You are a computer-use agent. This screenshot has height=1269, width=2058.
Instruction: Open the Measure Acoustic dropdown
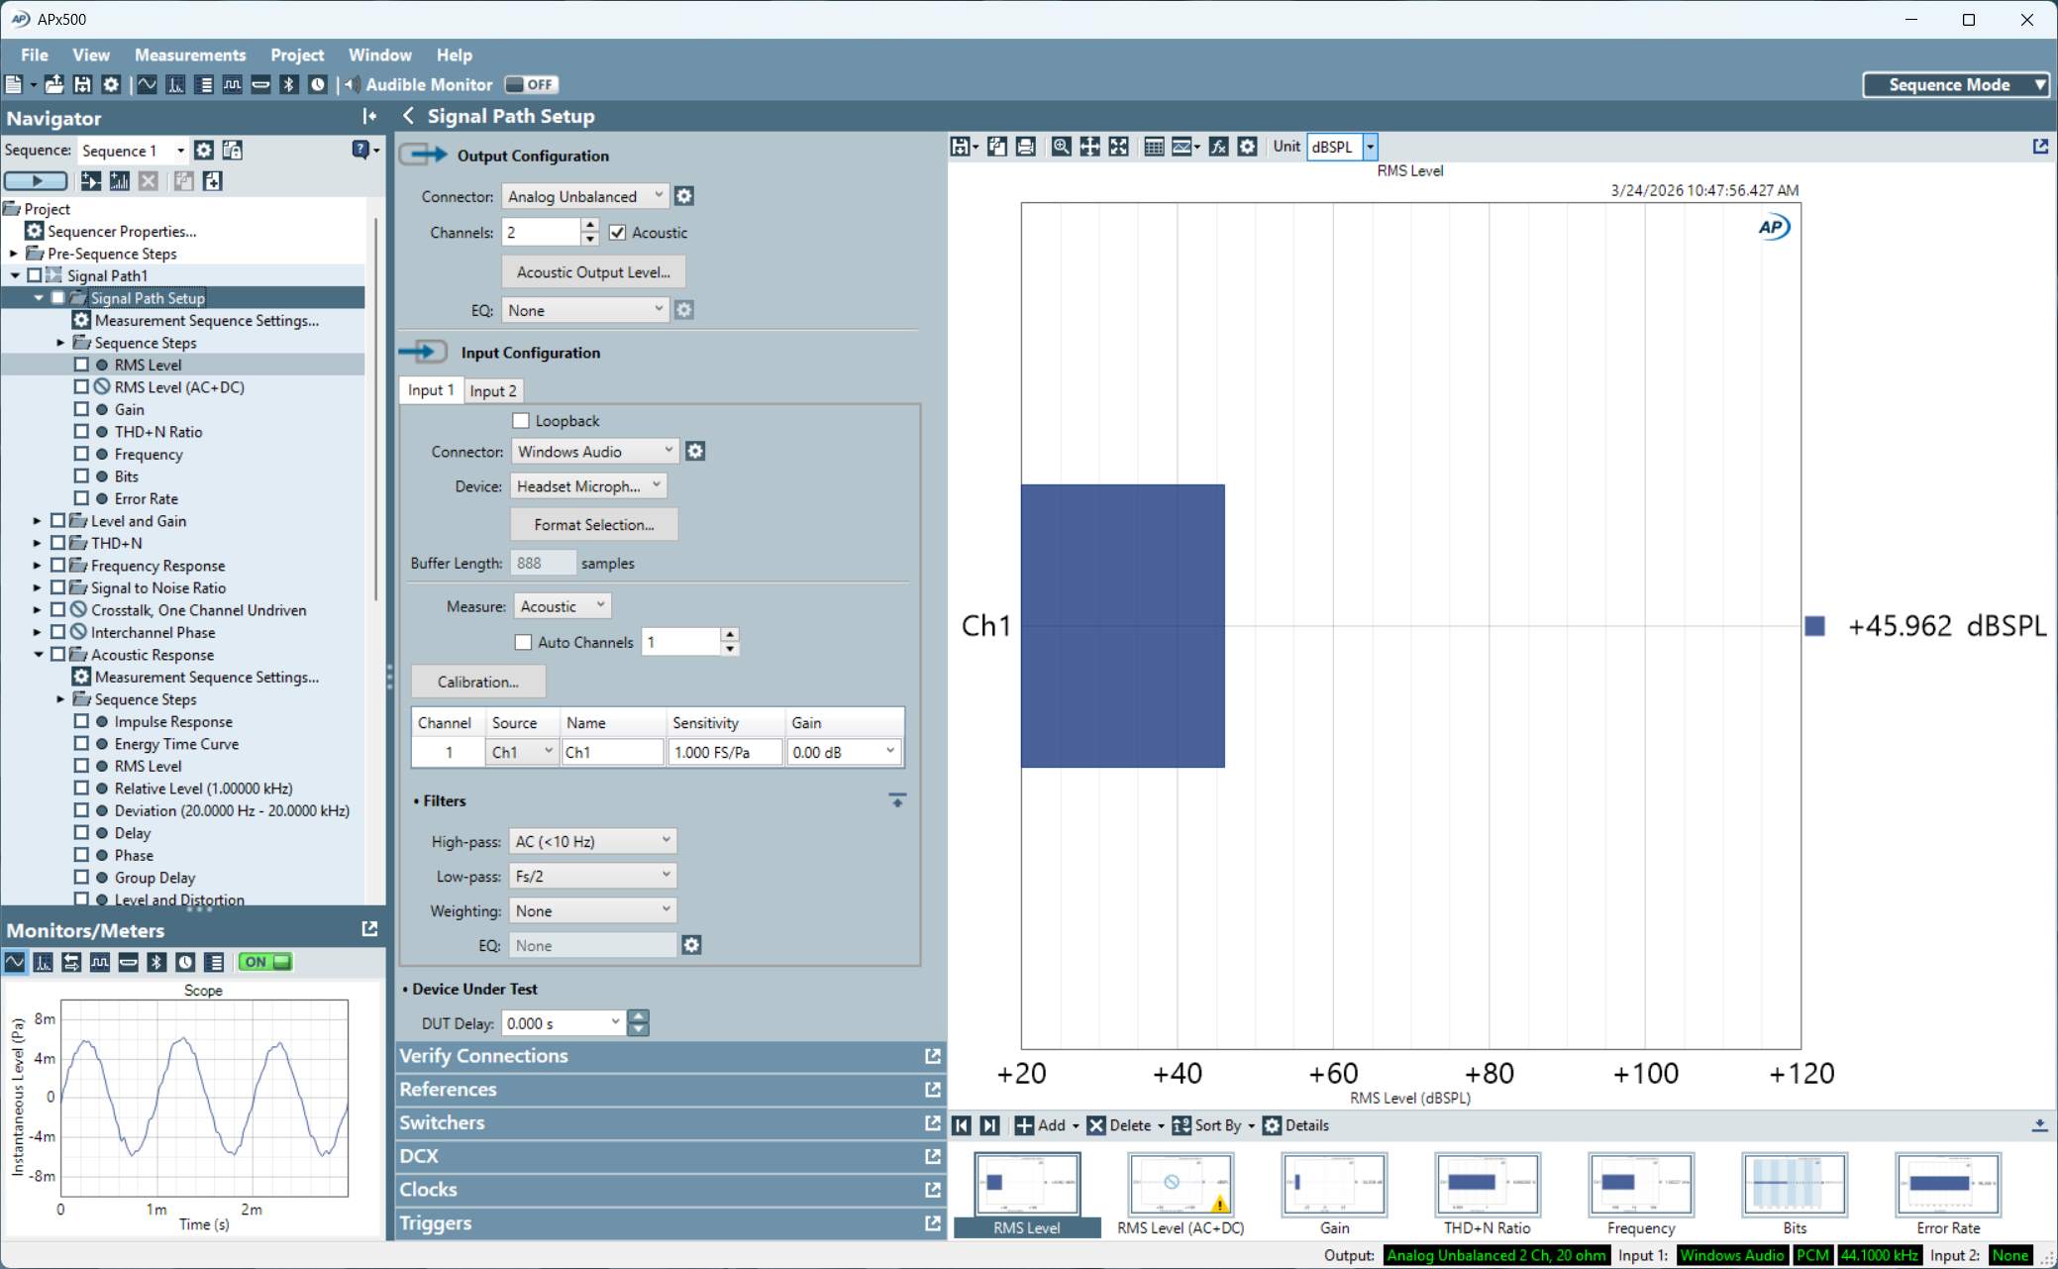pyautogui.click(x=563, y=606)
